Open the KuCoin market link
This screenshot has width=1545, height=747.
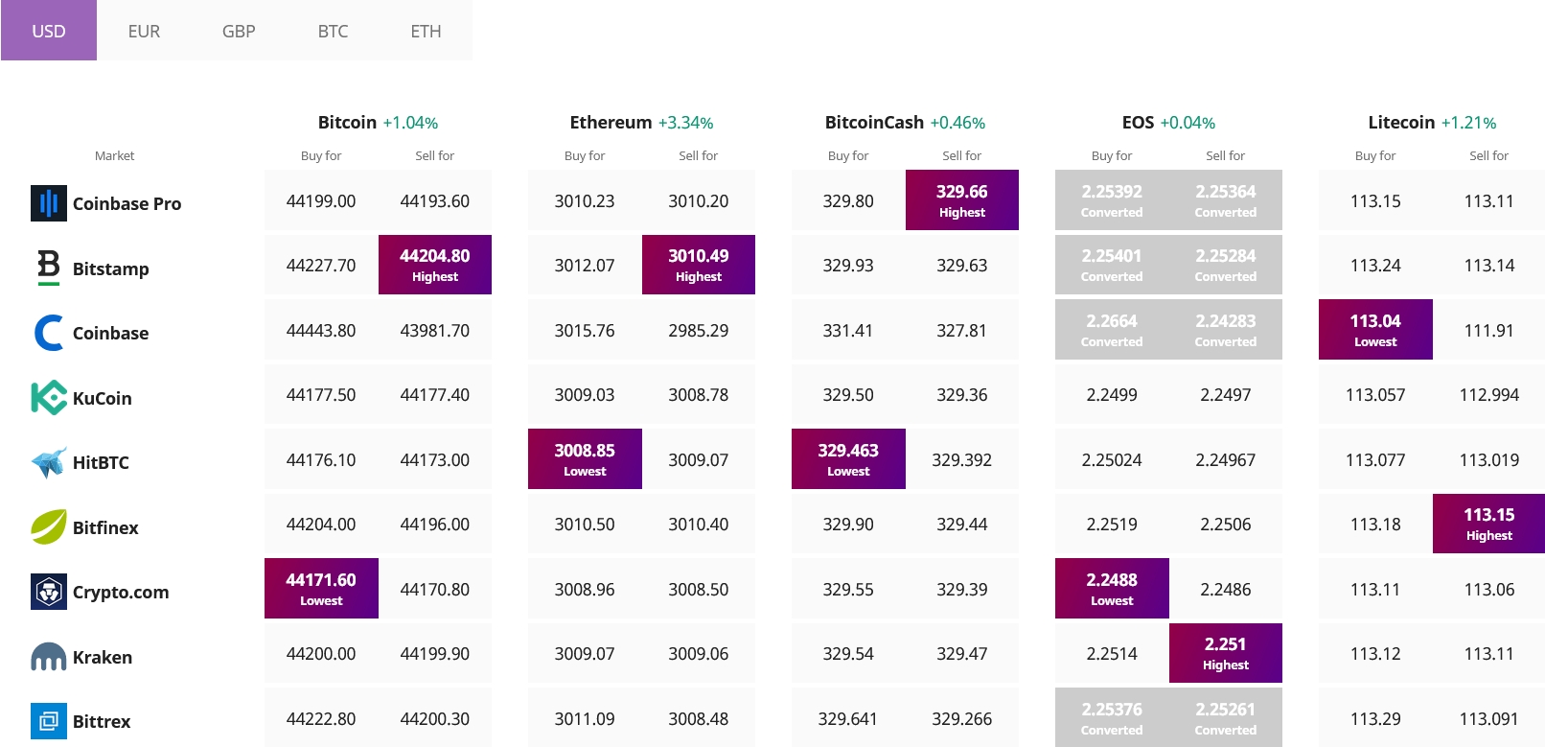103,398
